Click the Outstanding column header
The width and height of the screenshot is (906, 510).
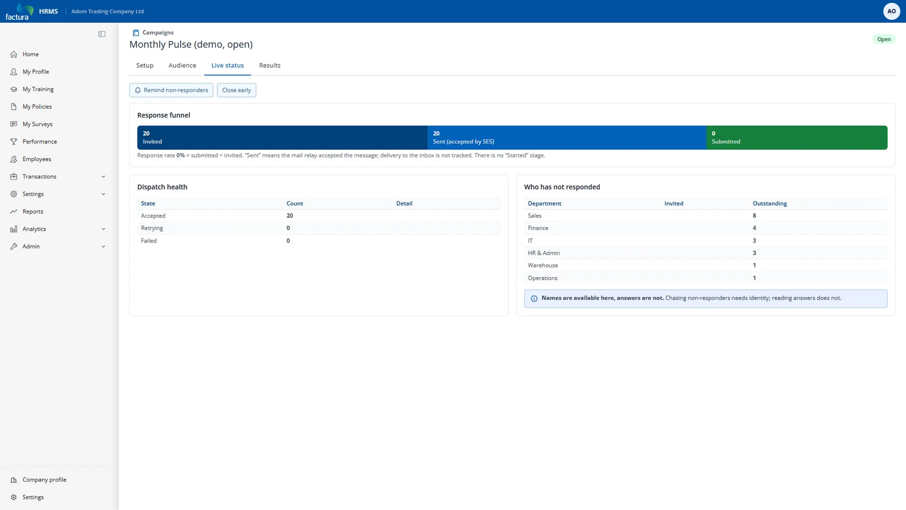point(770,203)
